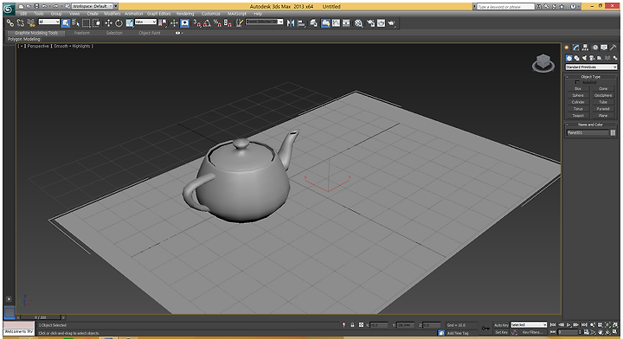
Task: Toggle the Auto Key button
Action: (x=501, y=325)
